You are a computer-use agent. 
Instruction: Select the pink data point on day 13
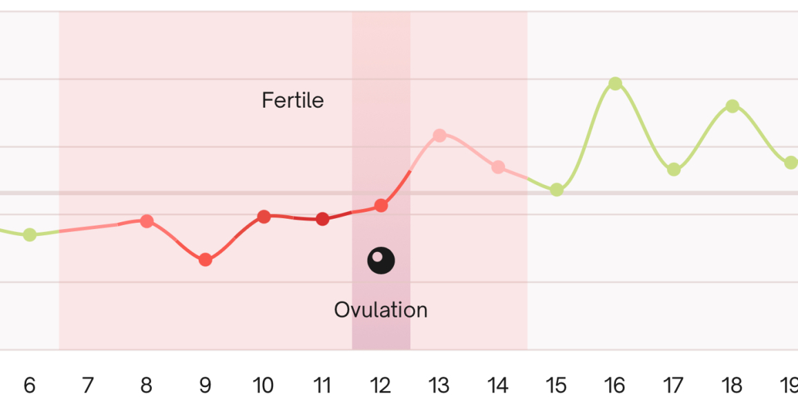(439, 135)
